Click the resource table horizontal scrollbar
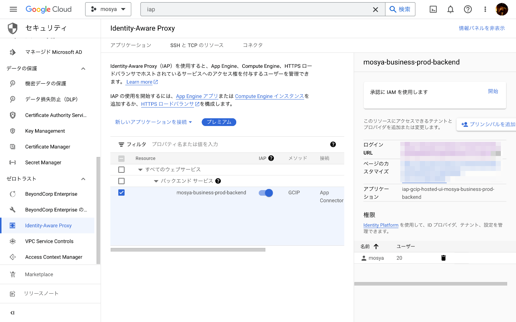This screenshot has width=516, height=322. coord(188,250)
